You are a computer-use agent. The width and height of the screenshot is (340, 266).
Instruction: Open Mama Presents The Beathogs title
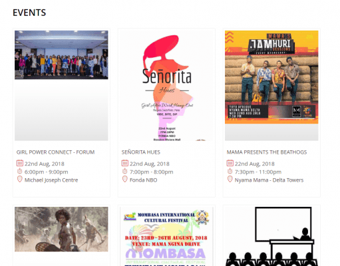[x=267, y=152]
